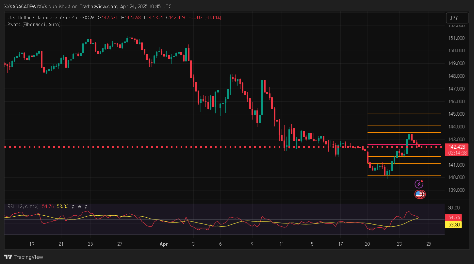Select the top orange pivot resistance line
474x264 pixels.
404,113
